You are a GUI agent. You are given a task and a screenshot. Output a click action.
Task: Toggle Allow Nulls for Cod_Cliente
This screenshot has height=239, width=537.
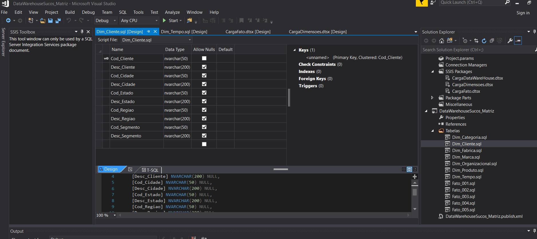click(204, 58)
